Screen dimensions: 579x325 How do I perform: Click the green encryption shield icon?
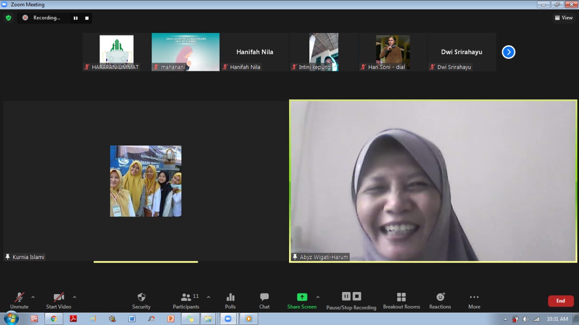8,18
